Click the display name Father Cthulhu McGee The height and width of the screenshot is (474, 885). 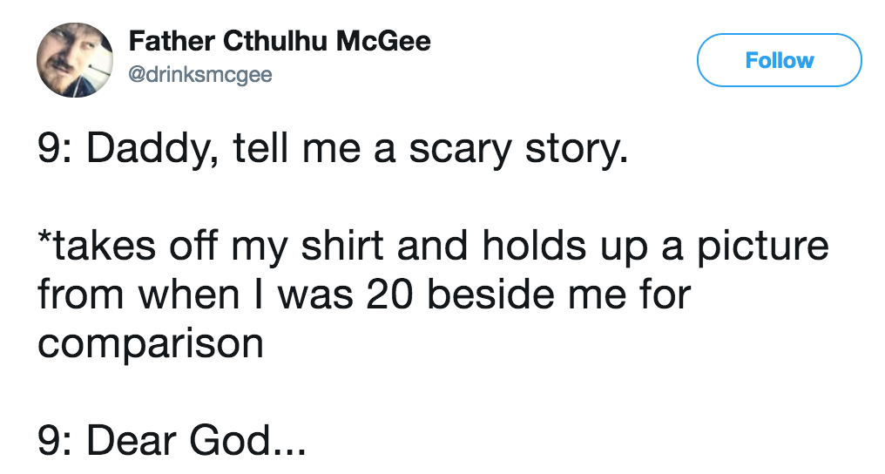point(280,41)
